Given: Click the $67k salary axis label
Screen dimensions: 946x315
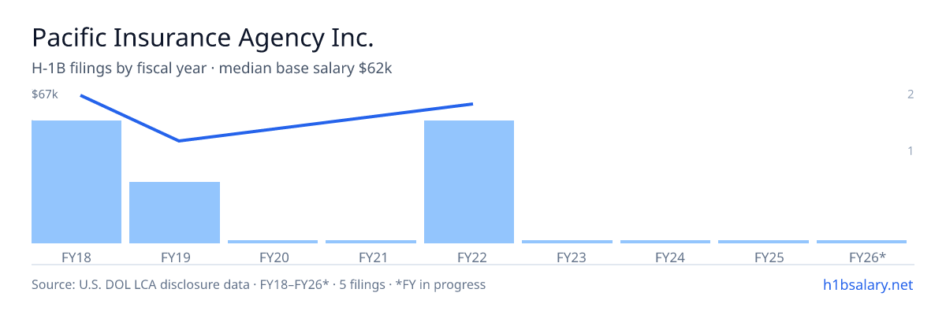Looking at the screenshot, I should (45, 94).
